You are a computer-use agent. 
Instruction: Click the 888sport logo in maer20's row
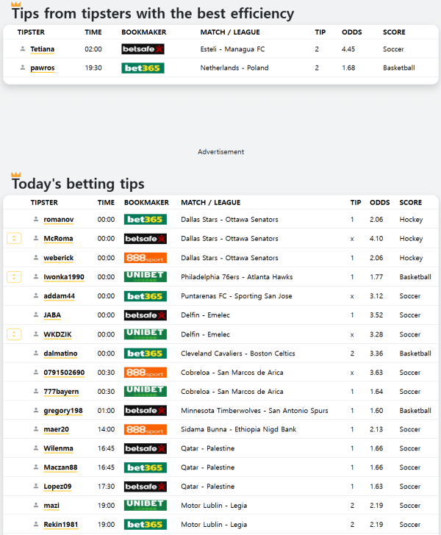(145, 429)
